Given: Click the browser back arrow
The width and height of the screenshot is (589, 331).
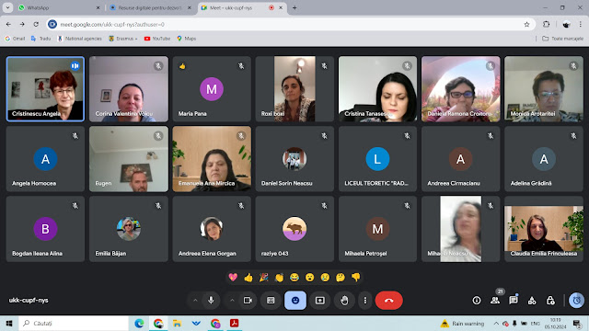Looking at the screenshot, I should tap(8, 25).
